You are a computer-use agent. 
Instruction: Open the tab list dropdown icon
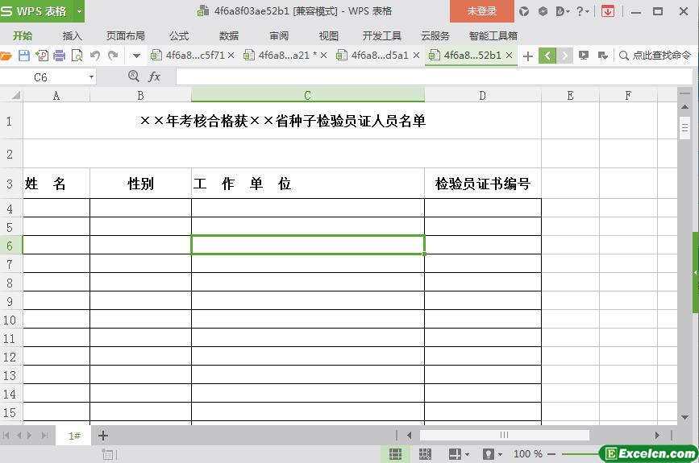click(603, 56)
